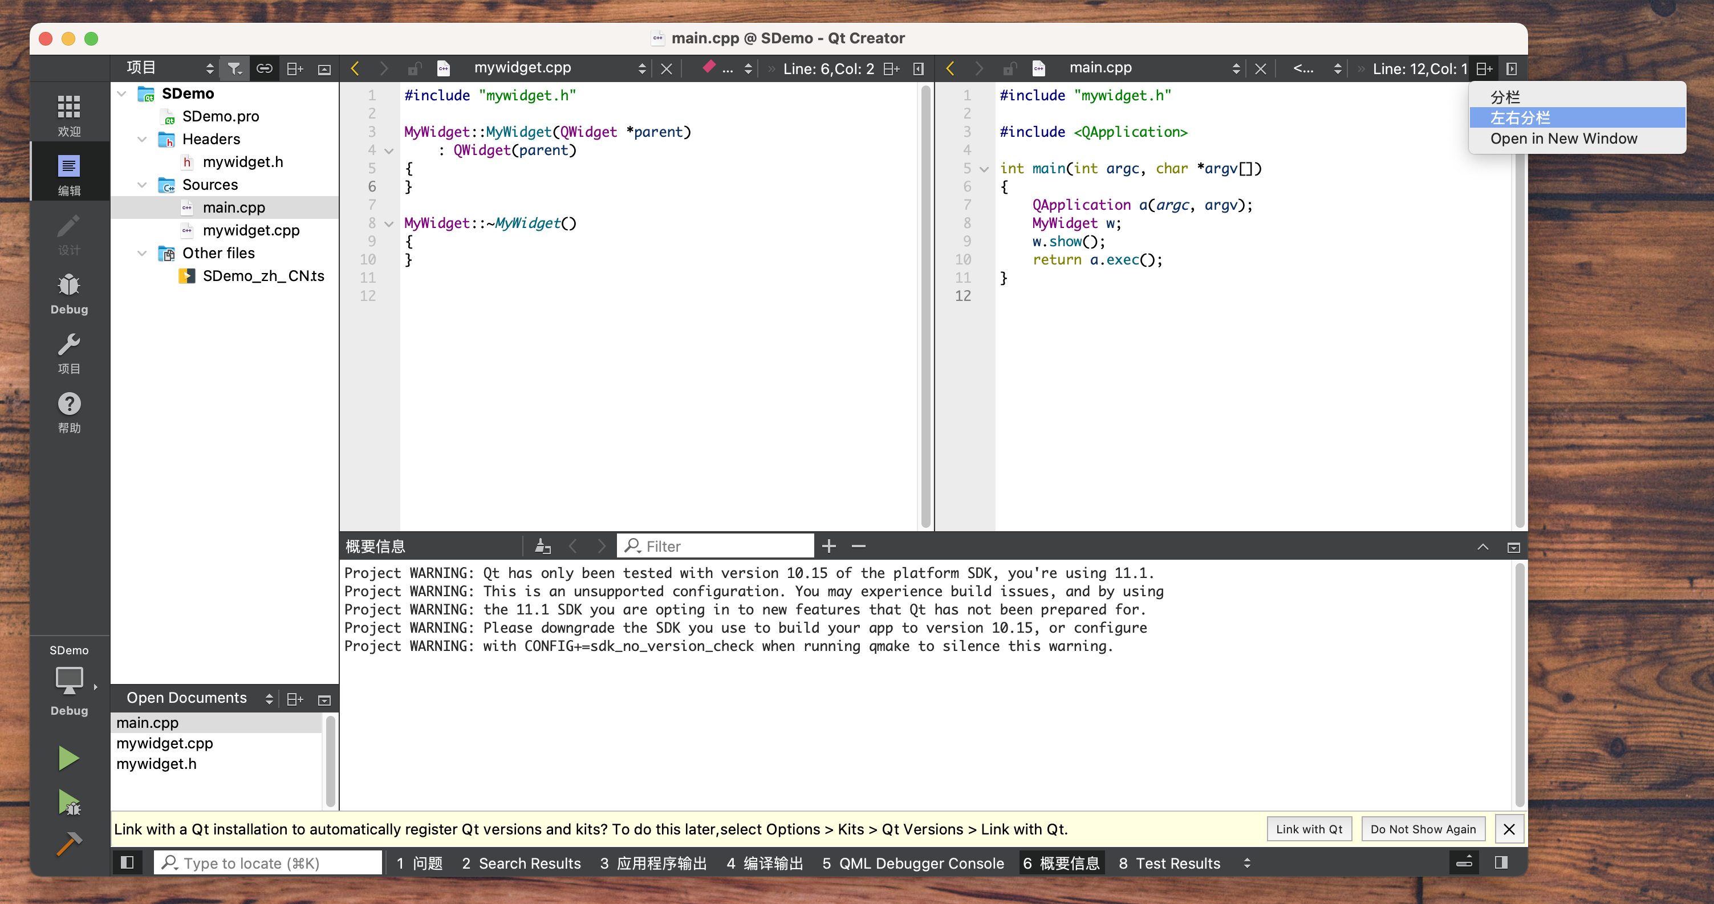This screenshot has width=1714, height=904.
Task: Click the output pane font-size reset icon
Action: [x=543, y=546]
